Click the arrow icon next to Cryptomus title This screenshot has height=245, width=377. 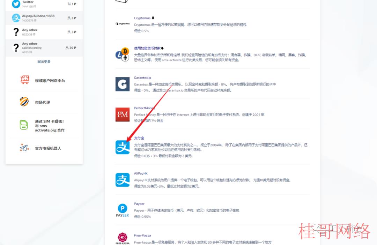coord(153,18)
